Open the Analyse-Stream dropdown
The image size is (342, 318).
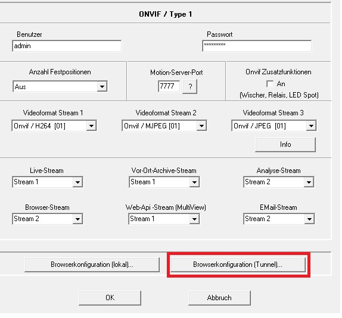click(x=279, y=182)
